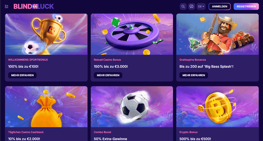Click the REGISTRIEREN button
Screen dimensions: 263x141
246,6
